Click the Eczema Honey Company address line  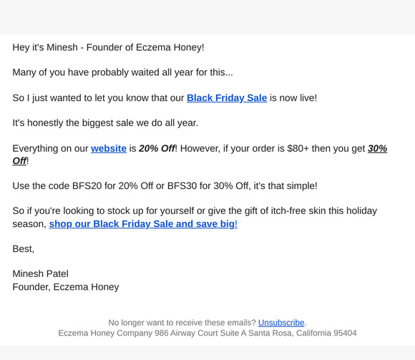(207, 333)
